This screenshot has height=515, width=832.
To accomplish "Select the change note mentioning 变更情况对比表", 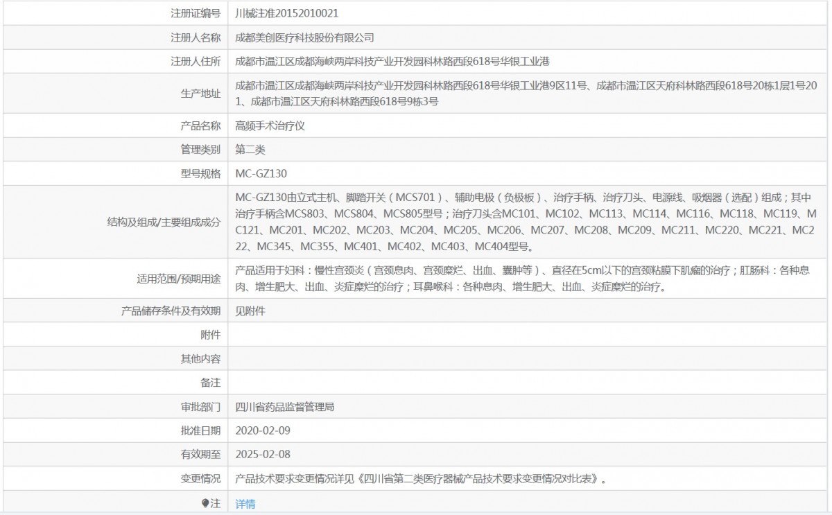I will (x=421, y=478).
